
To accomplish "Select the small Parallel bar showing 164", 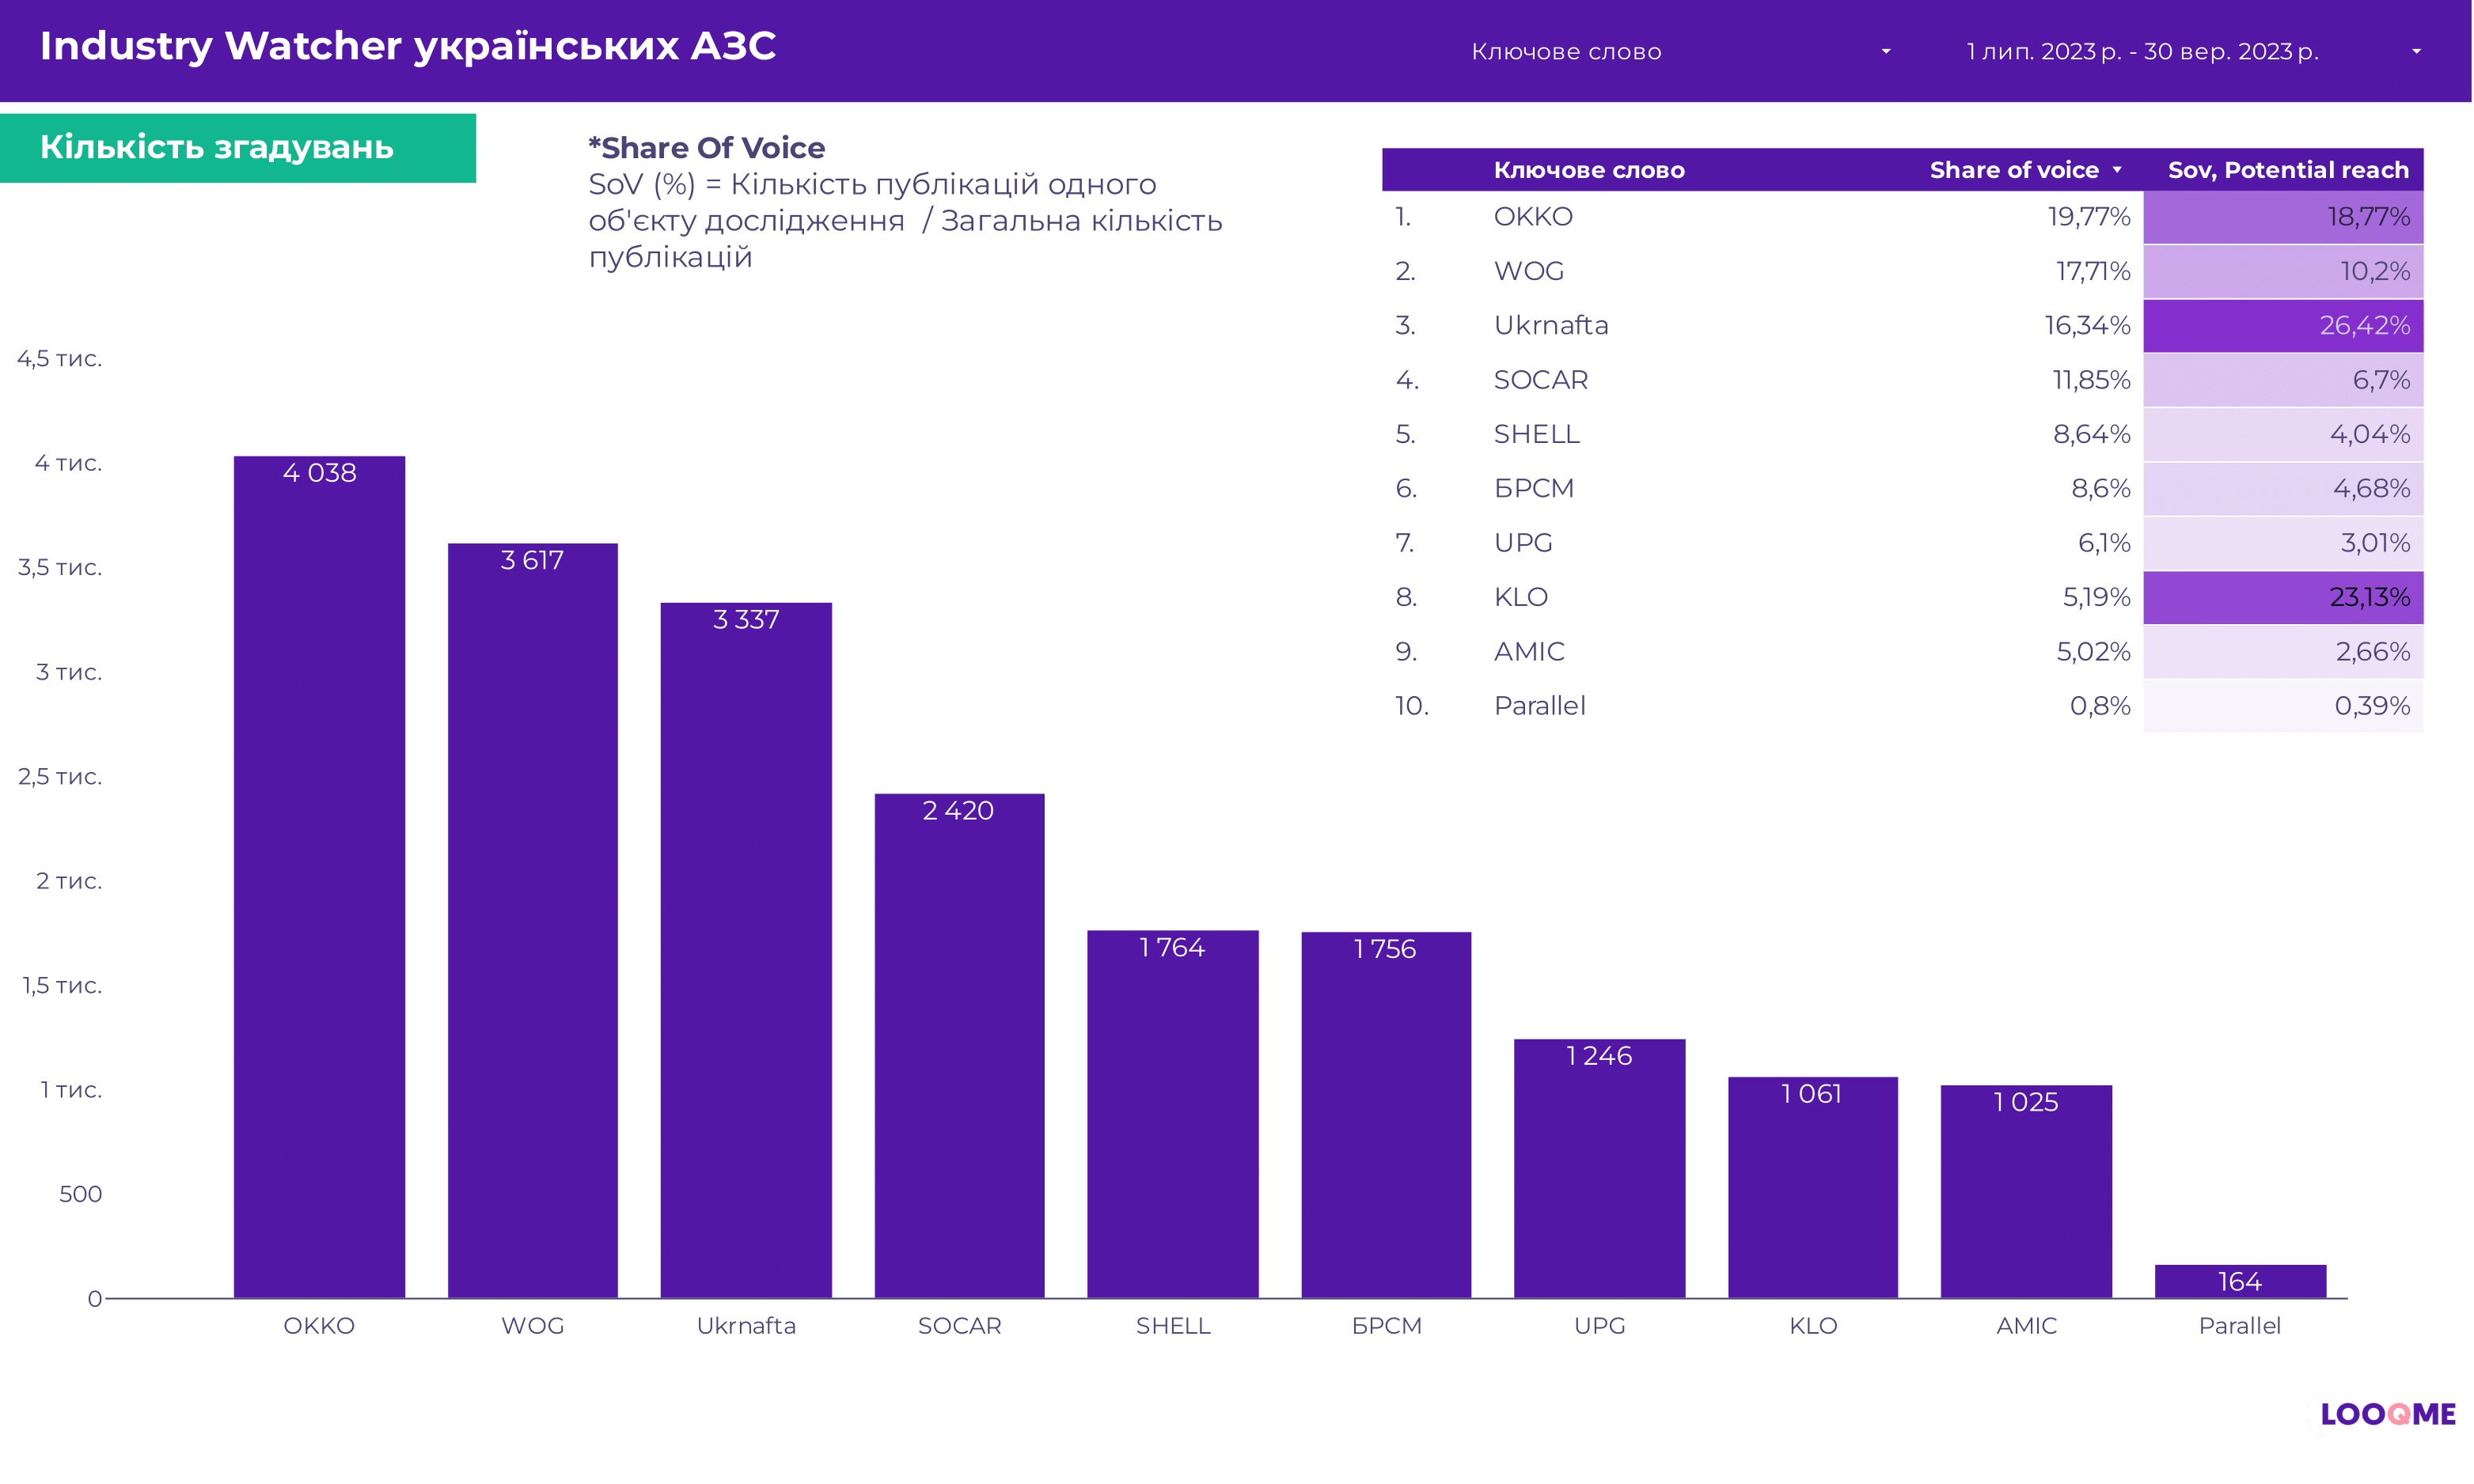I will click(x=2239, y=1281).
